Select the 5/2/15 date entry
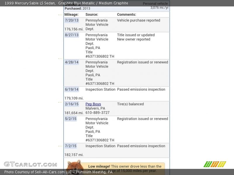234x175 pixels. [70, 119]
